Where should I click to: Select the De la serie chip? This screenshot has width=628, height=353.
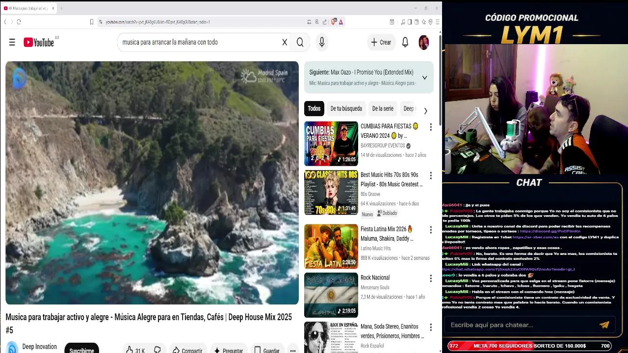click(x=383, y=109)
